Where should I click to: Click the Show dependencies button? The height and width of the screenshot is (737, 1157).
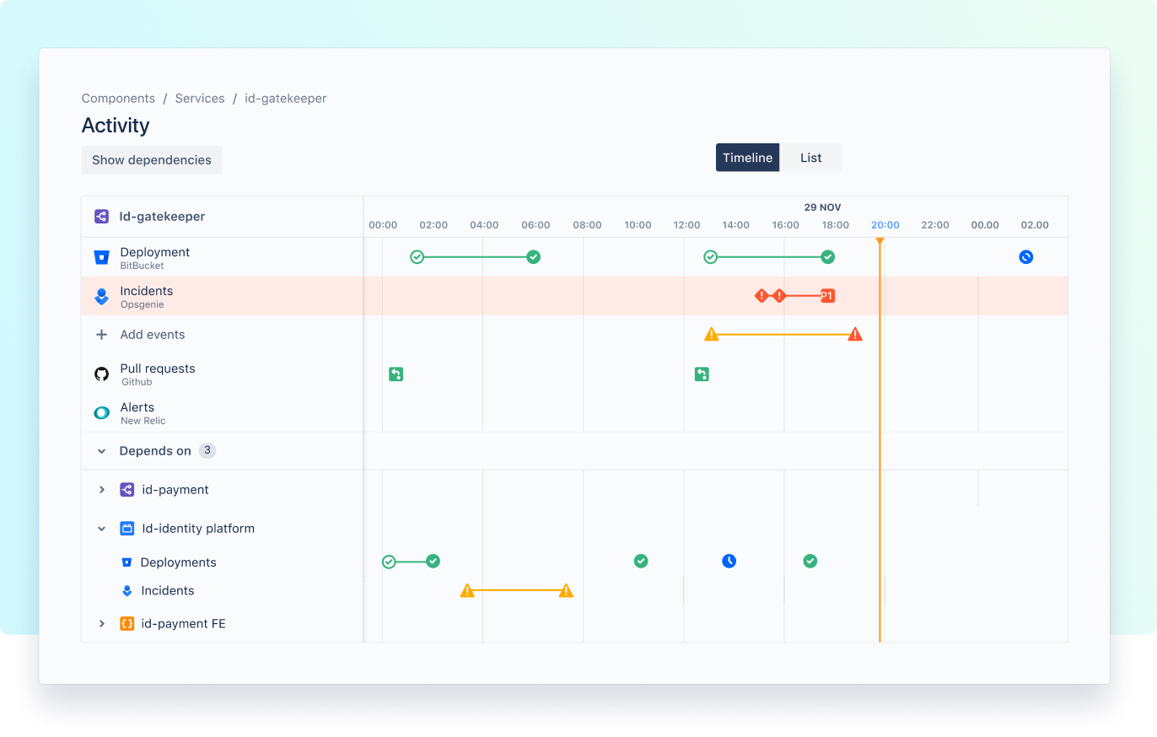click(x=151, y=159)
